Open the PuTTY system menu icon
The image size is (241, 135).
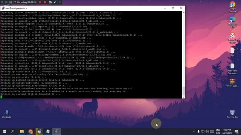(3, 8)
